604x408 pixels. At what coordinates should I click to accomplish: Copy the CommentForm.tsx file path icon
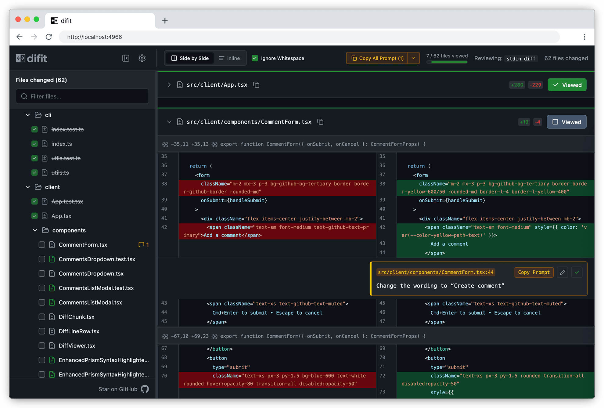320,122
